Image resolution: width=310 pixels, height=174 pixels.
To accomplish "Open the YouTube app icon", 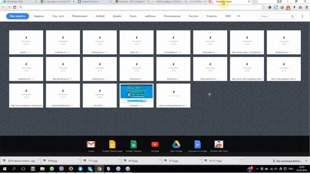I will 155,145.
